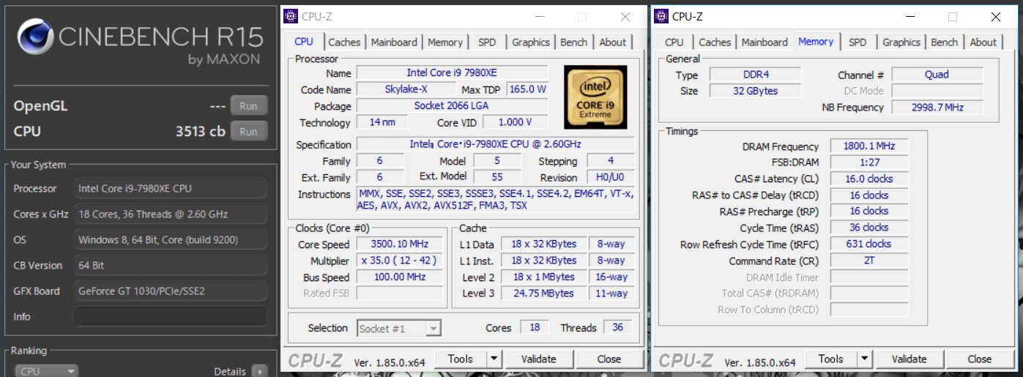The image size is (1023, 377).
Task: Switch to Graphics tab in right CPU-Z window
Action: click(x=901, y=42)
